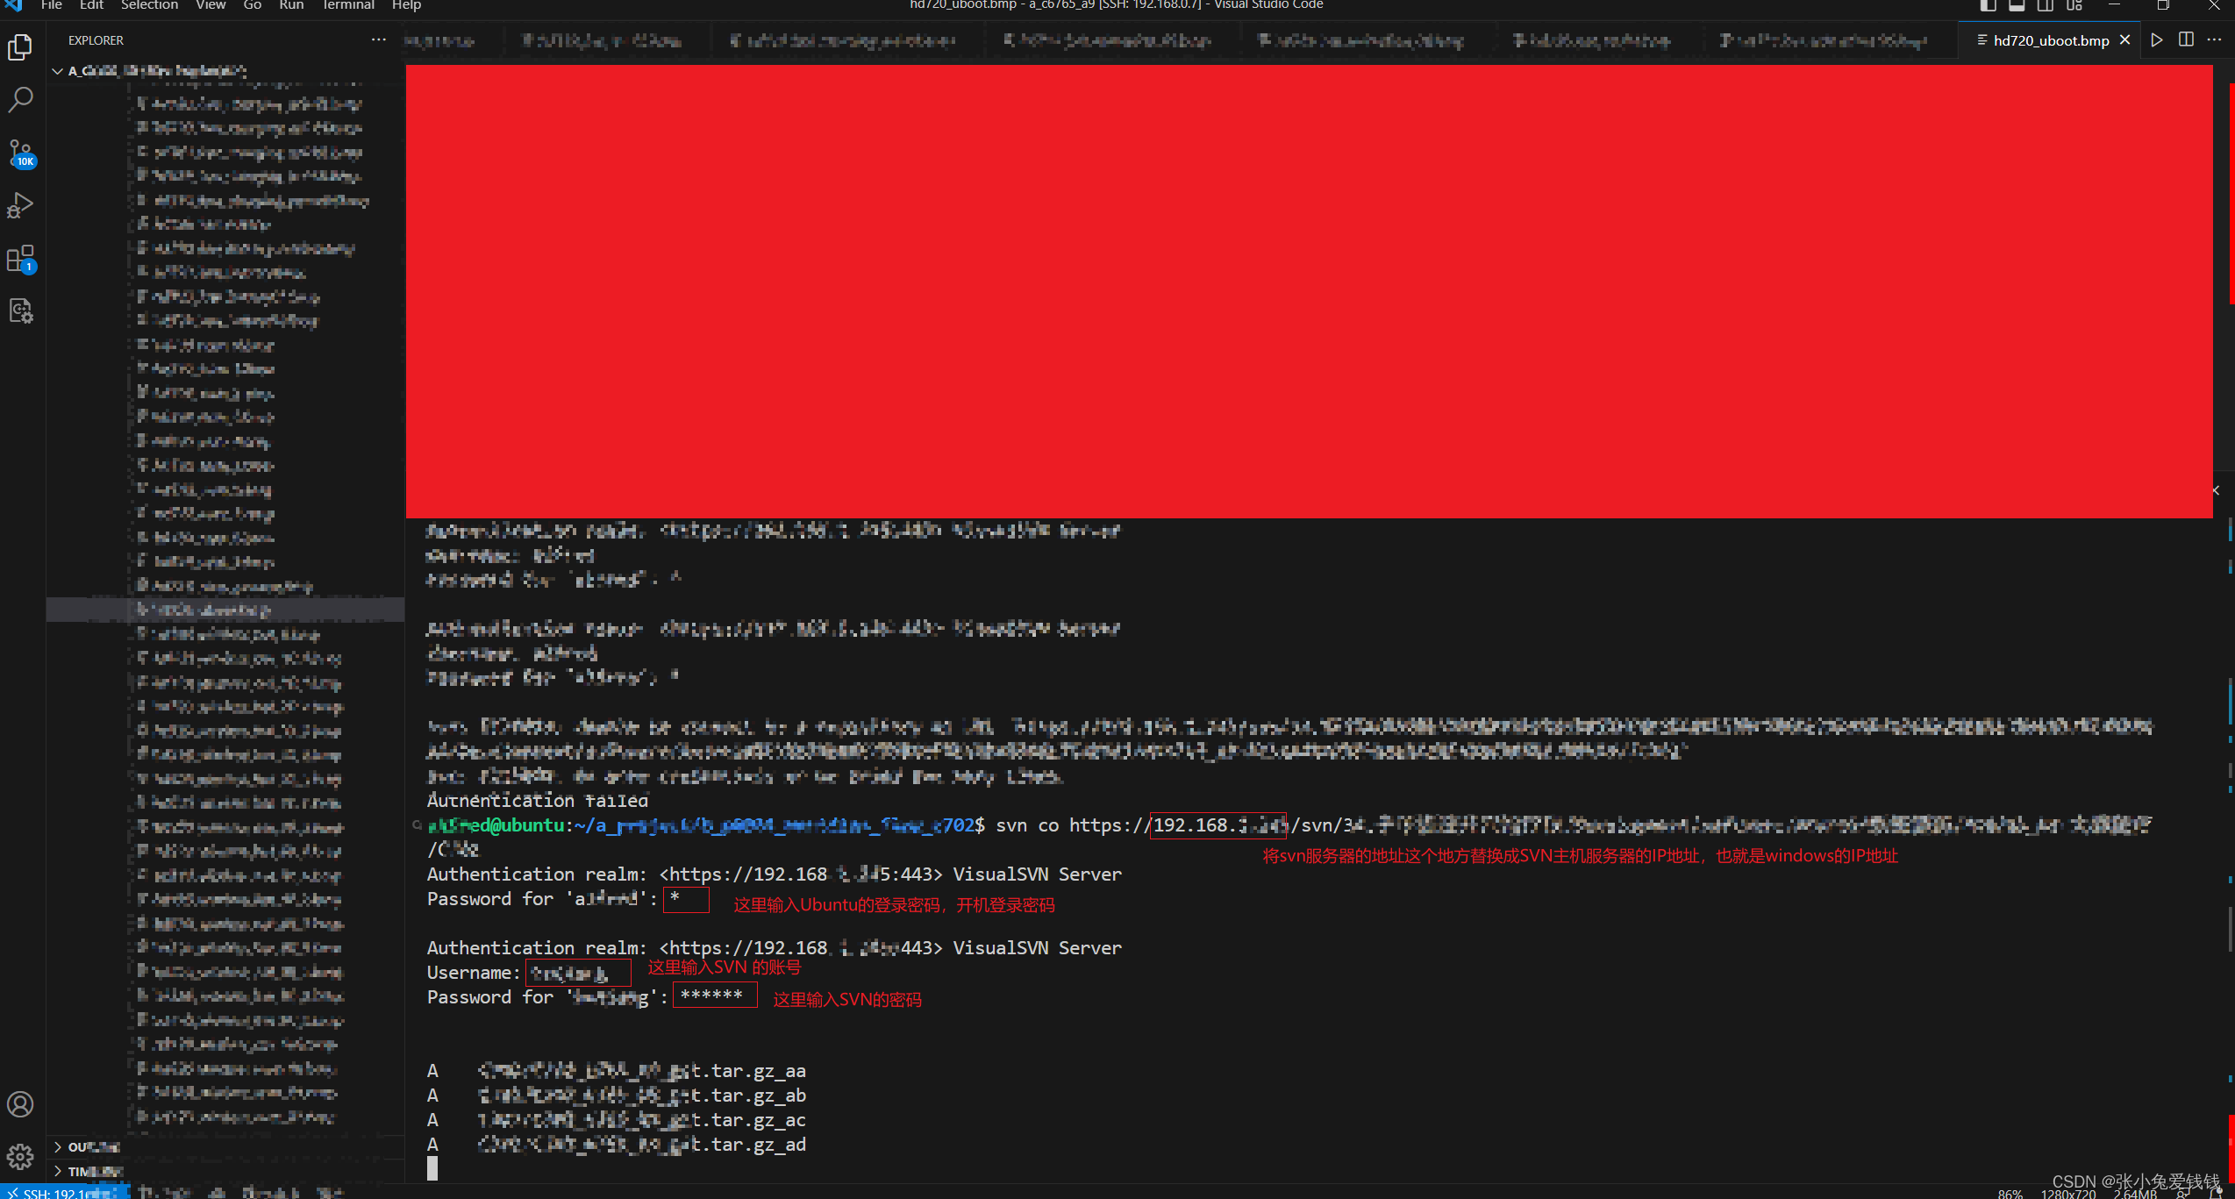Click the 'Authentication failed' terminal line
Image resolution: width=2235 pixels, height=1199 pixels.
(x=538, y=801)
